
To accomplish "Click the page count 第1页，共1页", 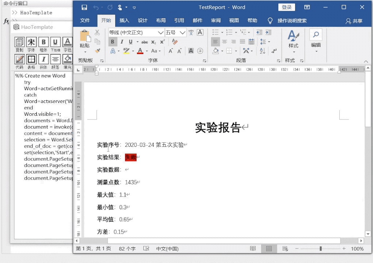I will coord(94,248).
